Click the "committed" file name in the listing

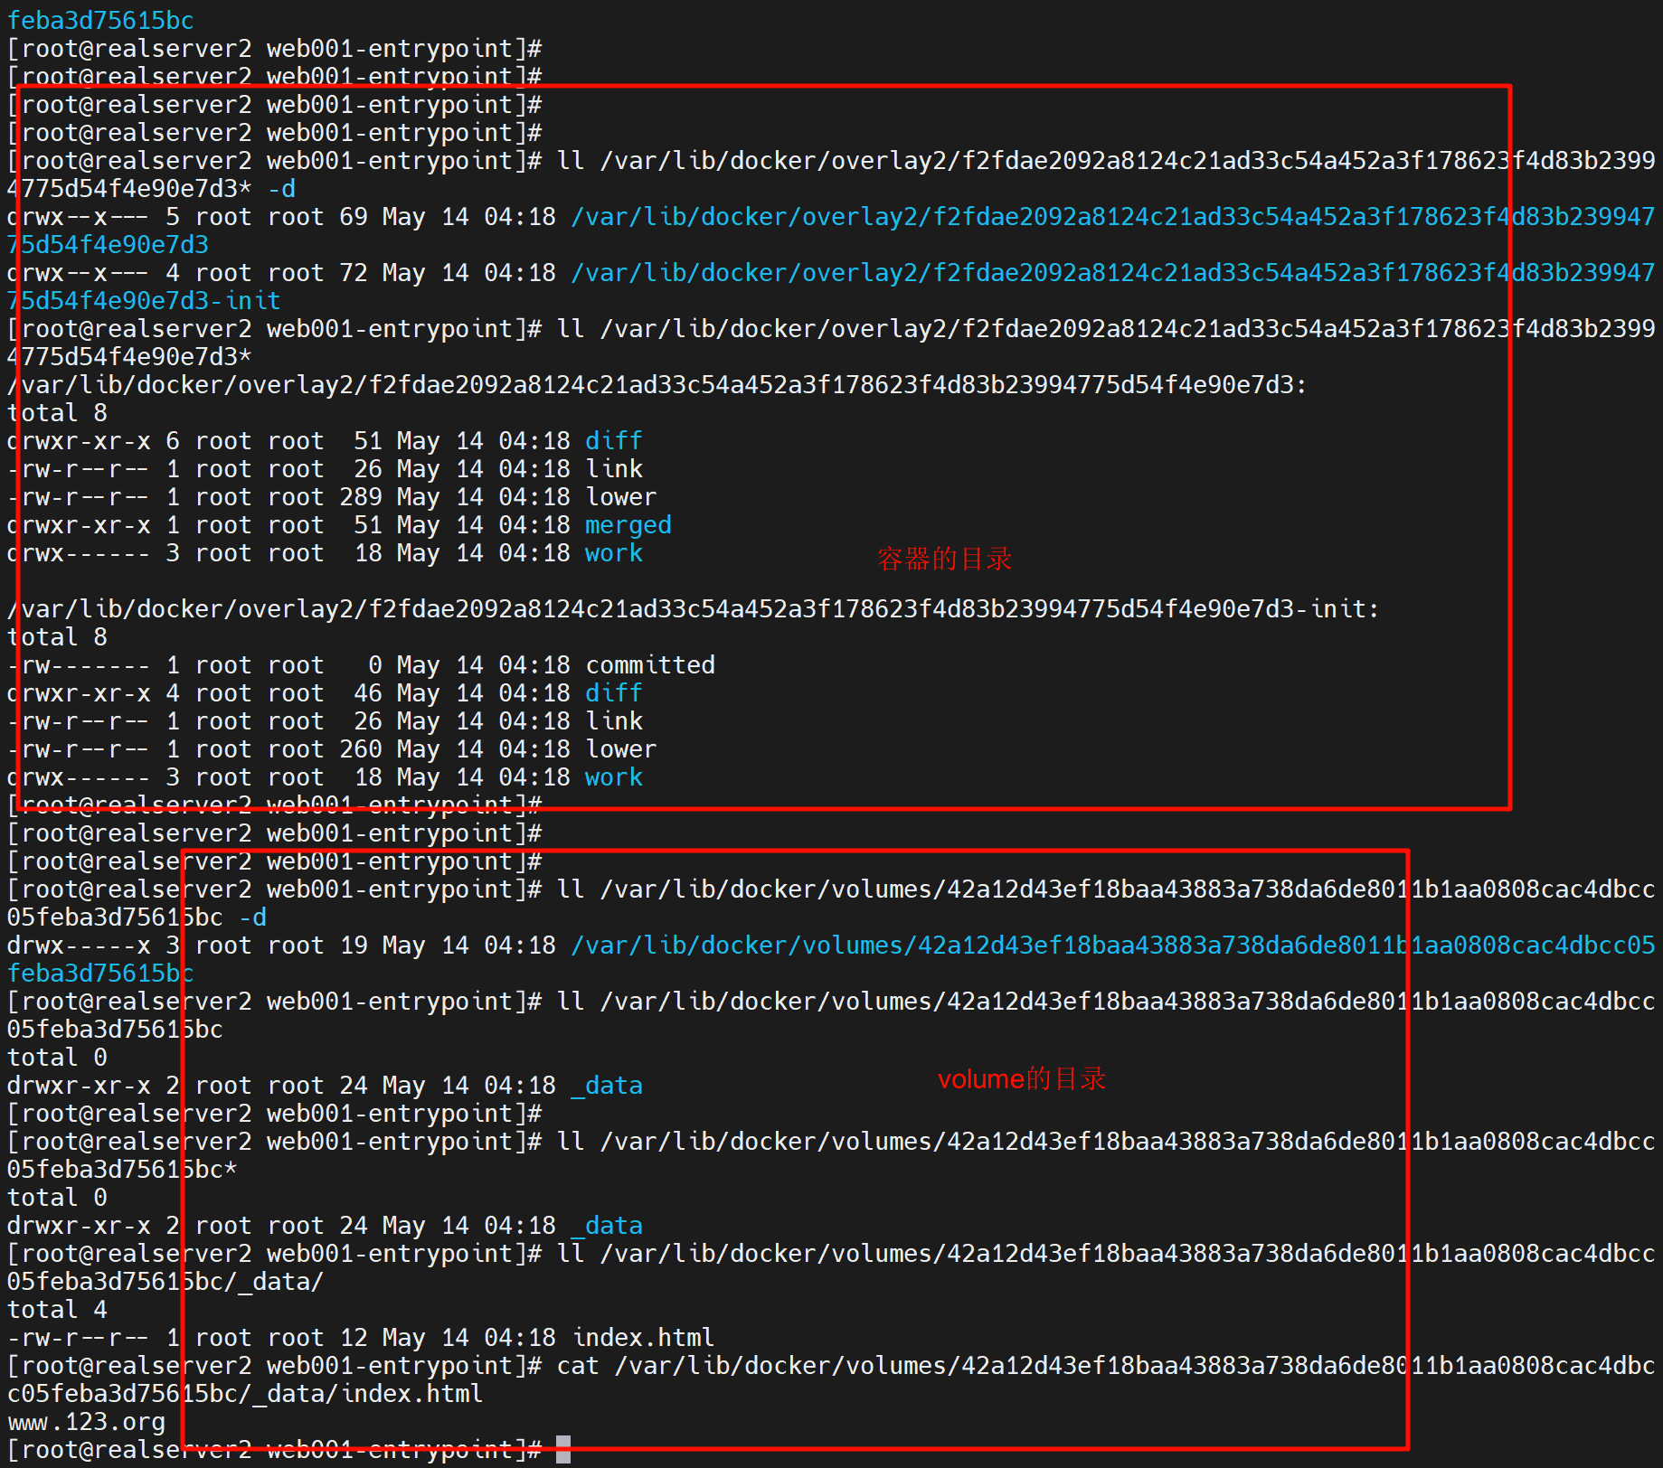coord(649,665)
